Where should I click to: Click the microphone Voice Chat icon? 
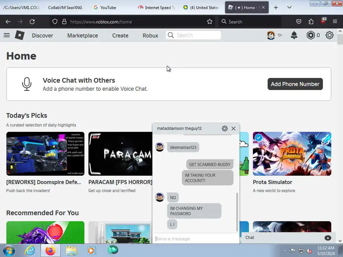27,84
